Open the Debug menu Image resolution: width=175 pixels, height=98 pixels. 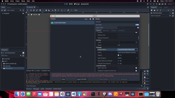point(23,1)
